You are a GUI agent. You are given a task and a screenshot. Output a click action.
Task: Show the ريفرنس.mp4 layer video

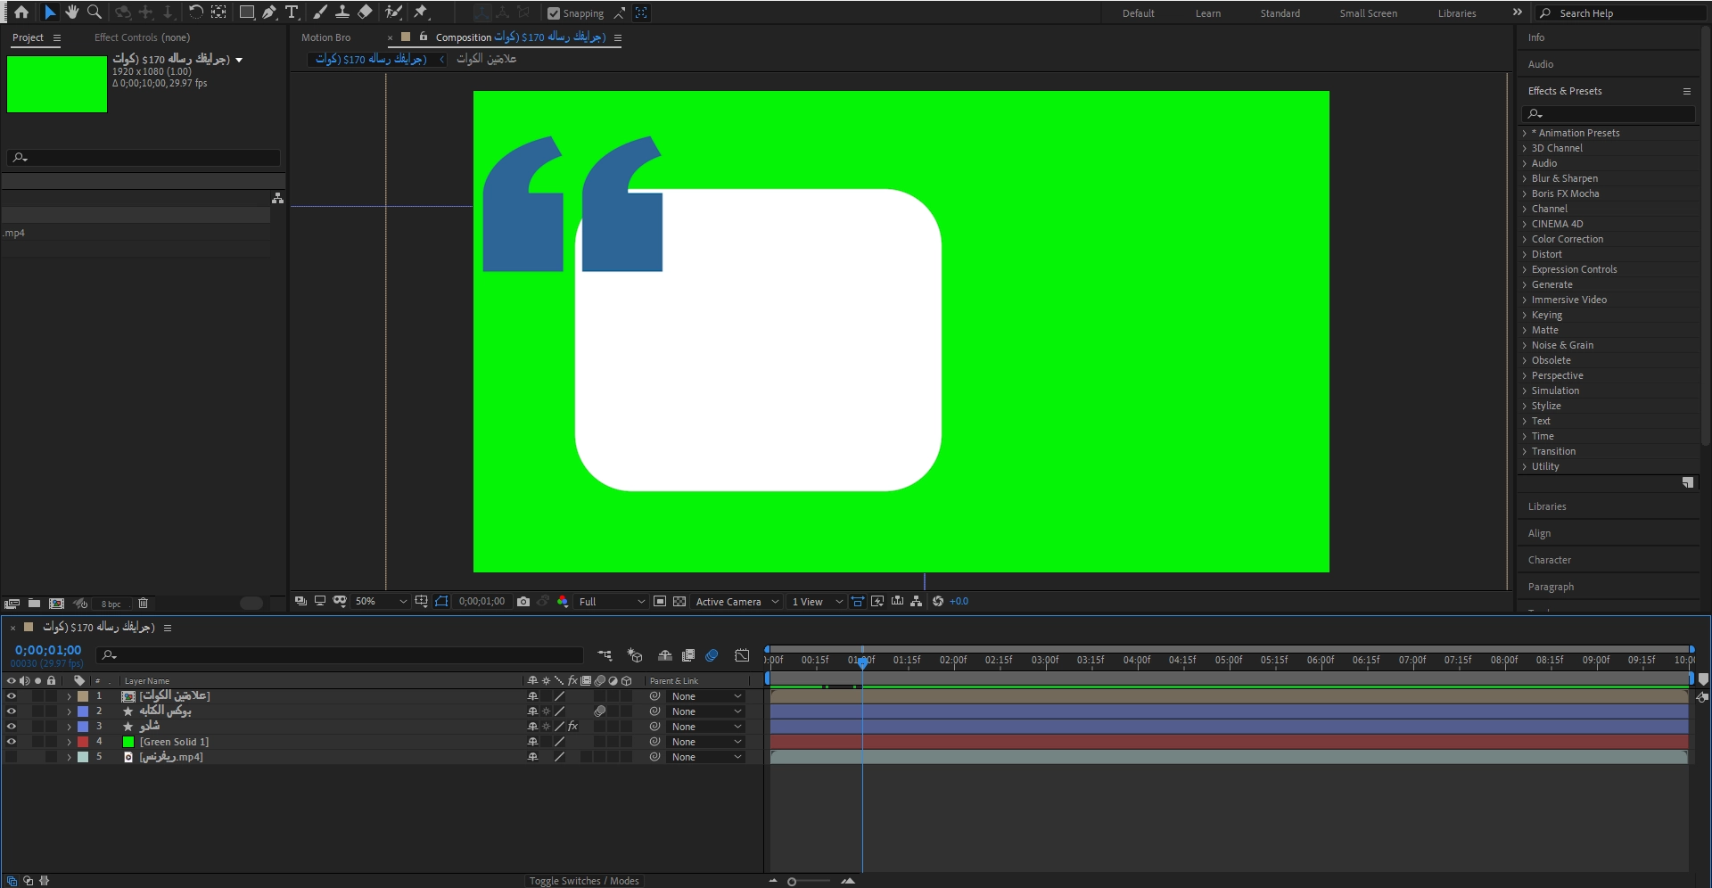(x=12, y=757)
